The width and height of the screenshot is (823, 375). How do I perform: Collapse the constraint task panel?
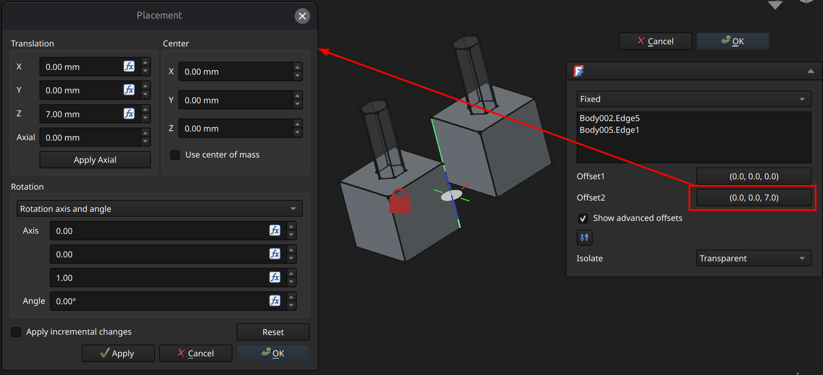coord(810,71)
